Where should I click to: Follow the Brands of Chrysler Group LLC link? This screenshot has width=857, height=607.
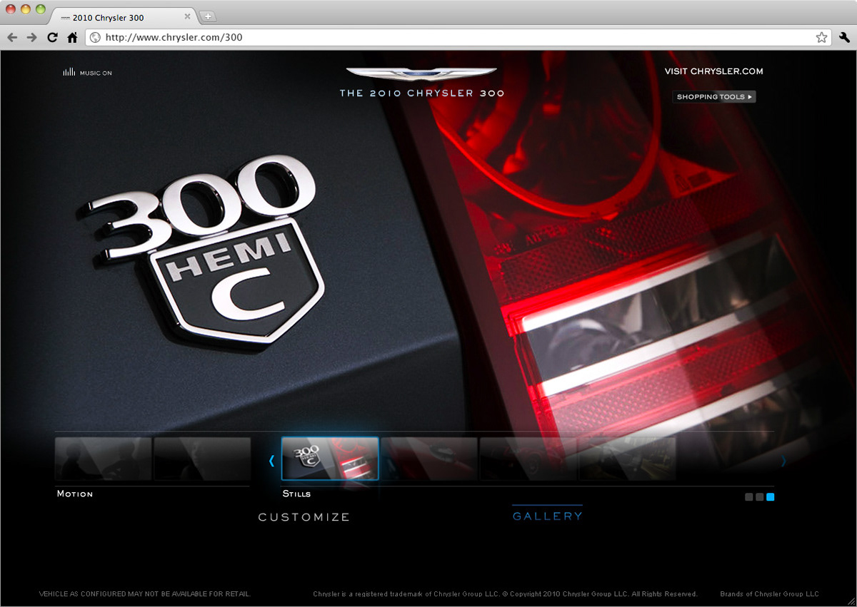[769, 594]
